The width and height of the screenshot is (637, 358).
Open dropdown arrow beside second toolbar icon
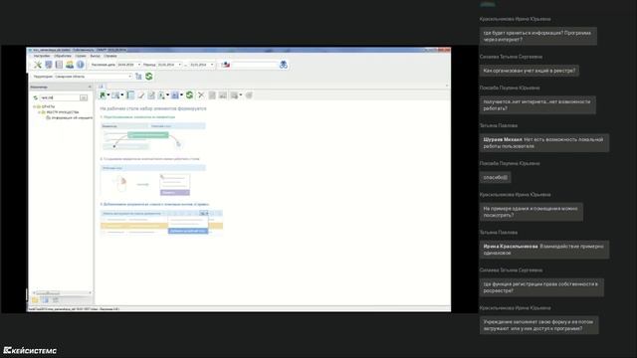(x=121, y=95)
